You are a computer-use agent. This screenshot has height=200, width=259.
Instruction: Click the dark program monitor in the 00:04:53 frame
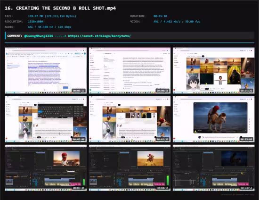tap(234, 158)
